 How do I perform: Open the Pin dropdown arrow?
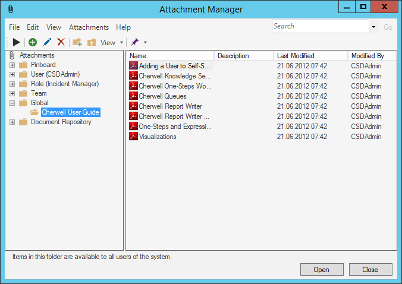click(145, 43)
